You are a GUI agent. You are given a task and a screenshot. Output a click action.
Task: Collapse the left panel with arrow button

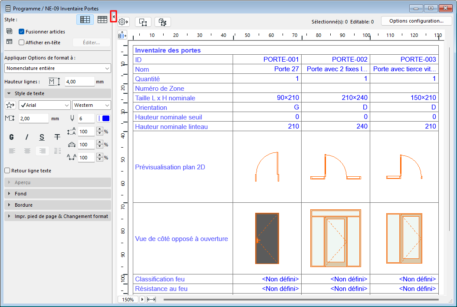pos(113,17)
